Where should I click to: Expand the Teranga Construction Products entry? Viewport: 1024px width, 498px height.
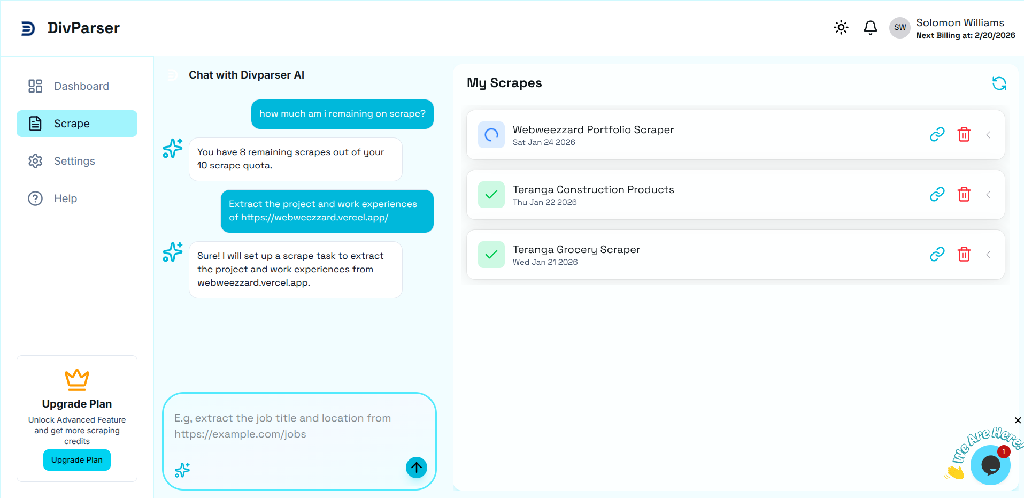pyautogui.click(x=988, y=194)
